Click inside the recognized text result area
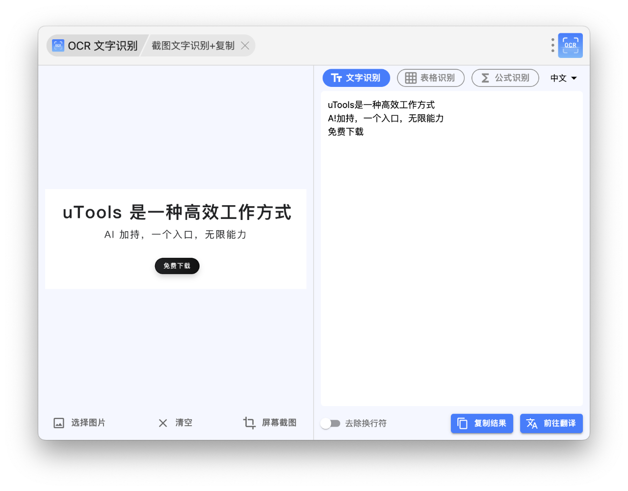The width and height of the screenshot is (628, 491). [452, 248]
